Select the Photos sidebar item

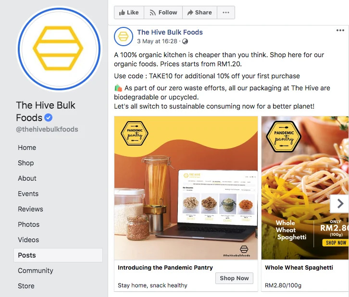29,224
